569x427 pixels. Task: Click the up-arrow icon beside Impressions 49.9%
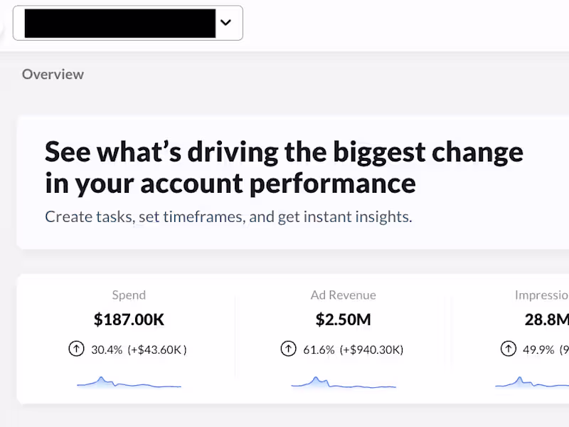pyautogui.click(x=508, y=349)
